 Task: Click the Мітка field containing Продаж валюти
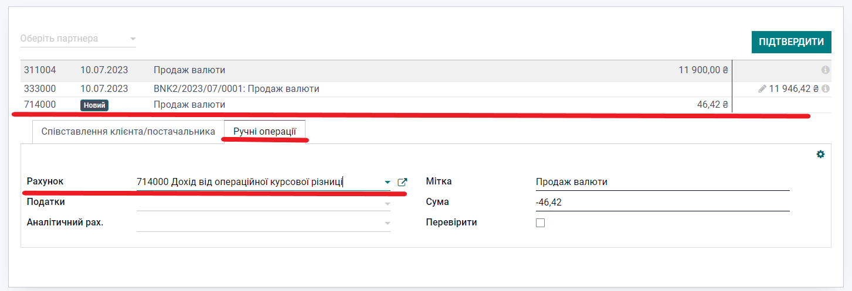click(662, 182)
